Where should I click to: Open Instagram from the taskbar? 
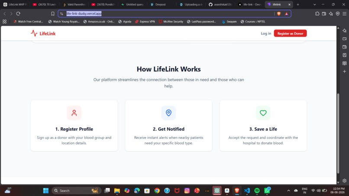[187, 191]
